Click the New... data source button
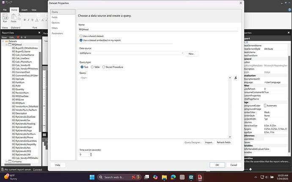Screen dimensions: 292x182 (x=192, y=54)
